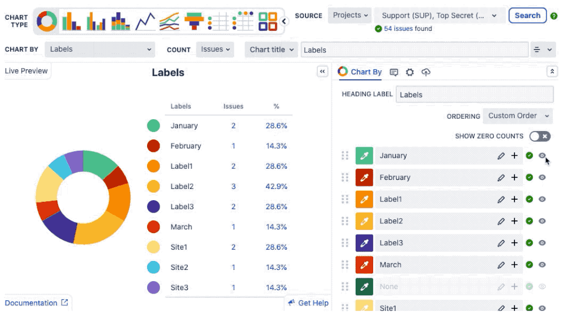Open color picker for January green swatch

click(364, 156)
